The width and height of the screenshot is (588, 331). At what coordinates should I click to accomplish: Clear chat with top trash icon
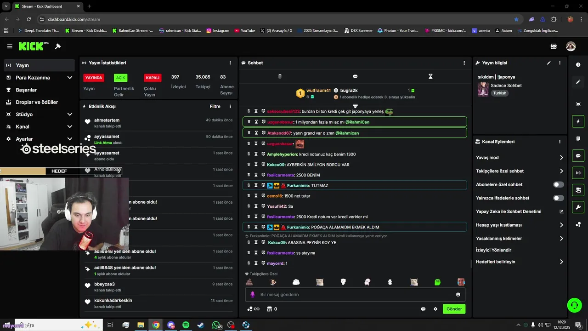point(280,76)
